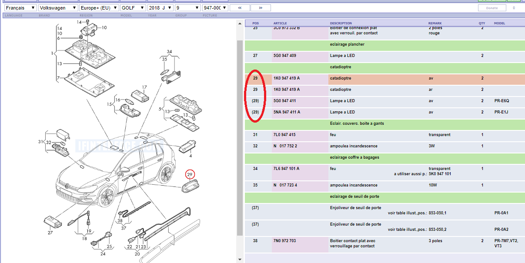The image size is (525, 263).
Task: Click 'PR-E6Q' model code
Action: [502, 101]
